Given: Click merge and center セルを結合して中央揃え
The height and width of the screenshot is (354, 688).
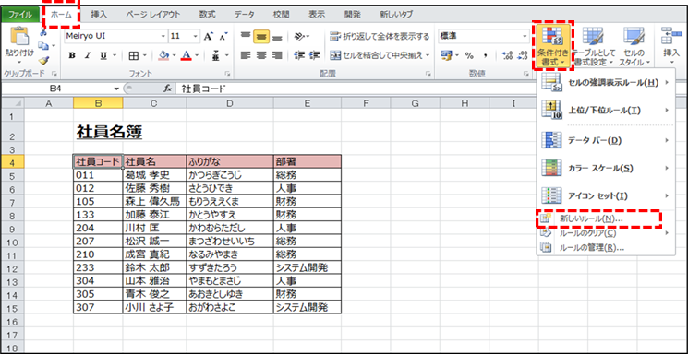Looking at the screenshot, I should (377, 55).
